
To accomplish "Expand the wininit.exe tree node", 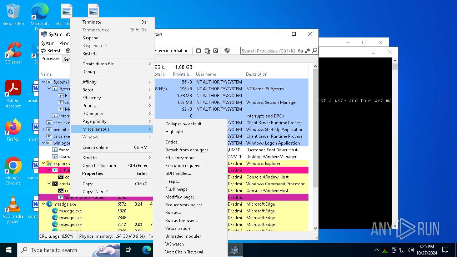I will 44,130.
